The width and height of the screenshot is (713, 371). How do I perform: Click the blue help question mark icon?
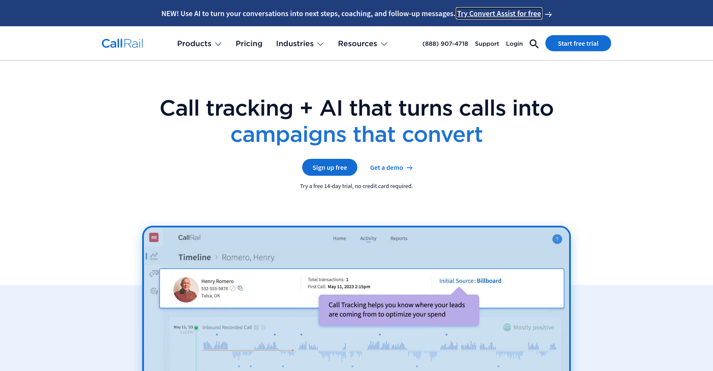[x=557, y=239]
